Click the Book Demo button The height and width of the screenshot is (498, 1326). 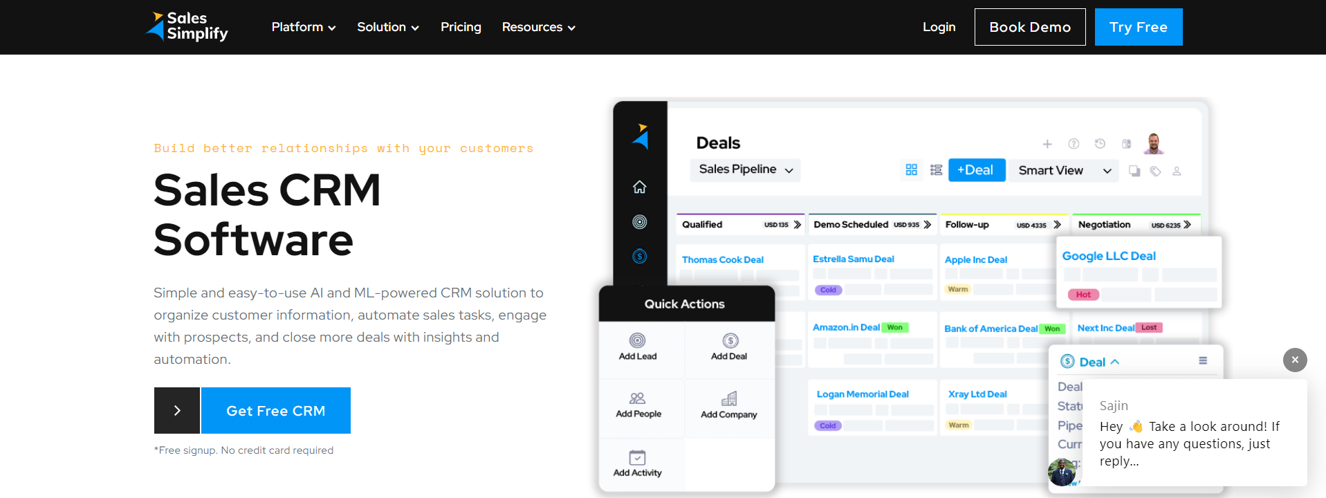click(x=1030, y=27)
